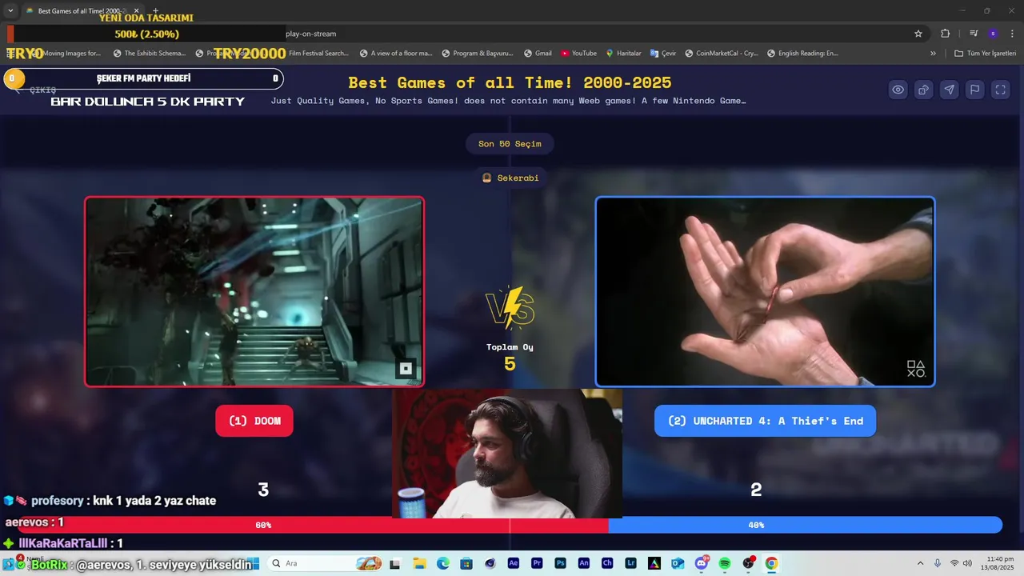1024x576 pixels.
Task: Open Adobe Animate from the taskbar
Action: [584, 563]
